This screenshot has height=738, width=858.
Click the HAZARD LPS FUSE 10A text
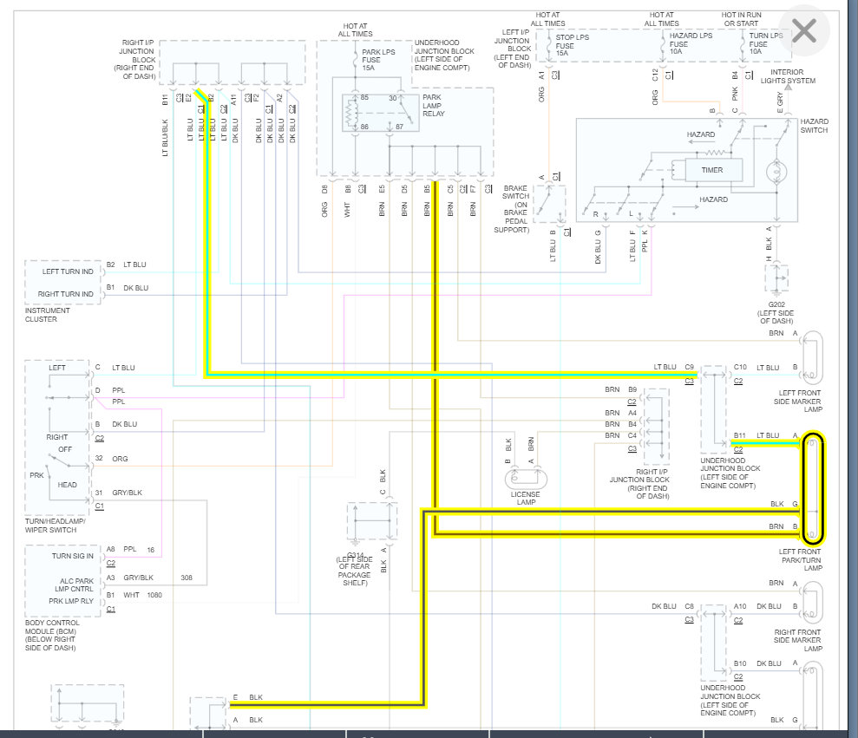(x=691, y=43)
